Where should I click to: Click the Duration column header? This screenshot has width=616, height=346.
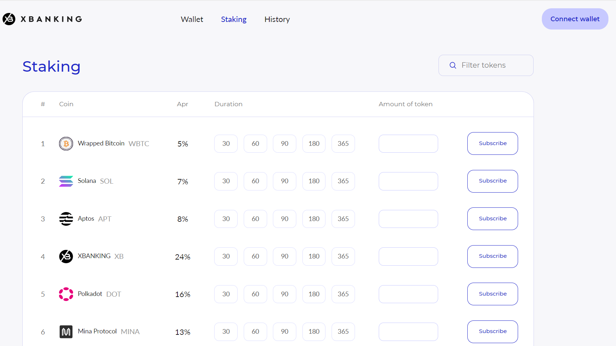[228, 104]
